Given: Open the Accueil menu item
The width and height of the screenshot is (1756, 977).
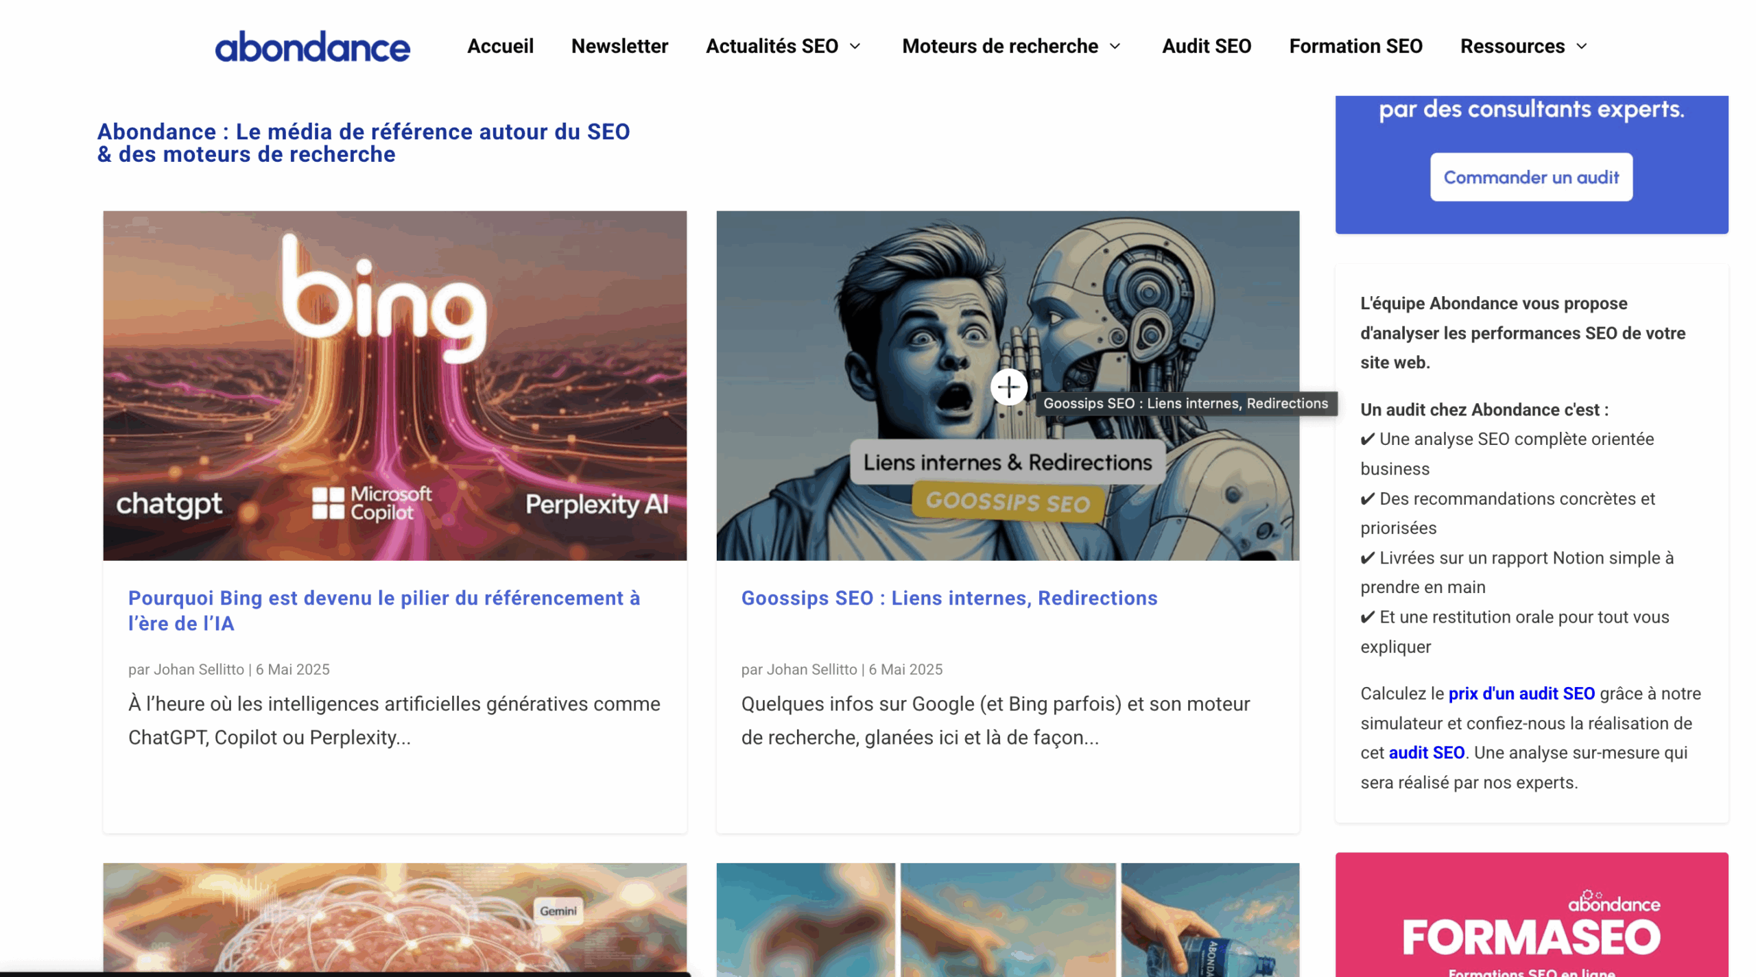Looking at the screenshot, I should point(500,46).
